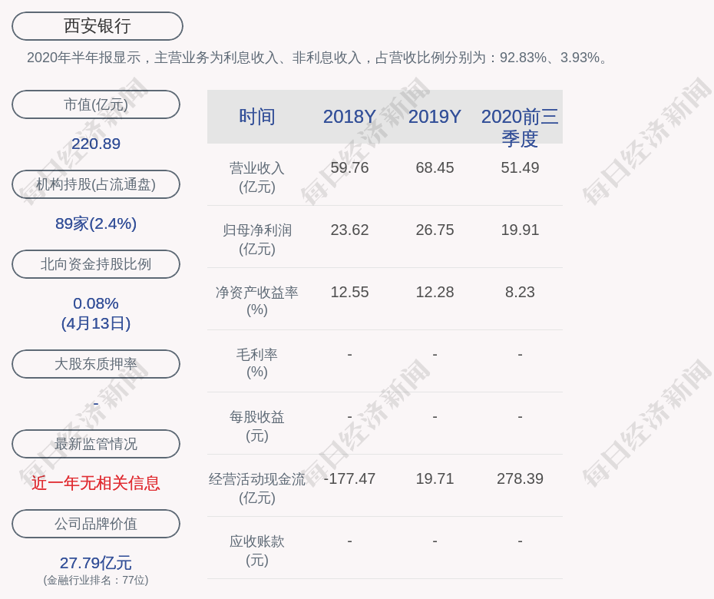The image size is (714, 599).
Task: Click the 近一年无相关信息 red text
Action: click(95, 483)
